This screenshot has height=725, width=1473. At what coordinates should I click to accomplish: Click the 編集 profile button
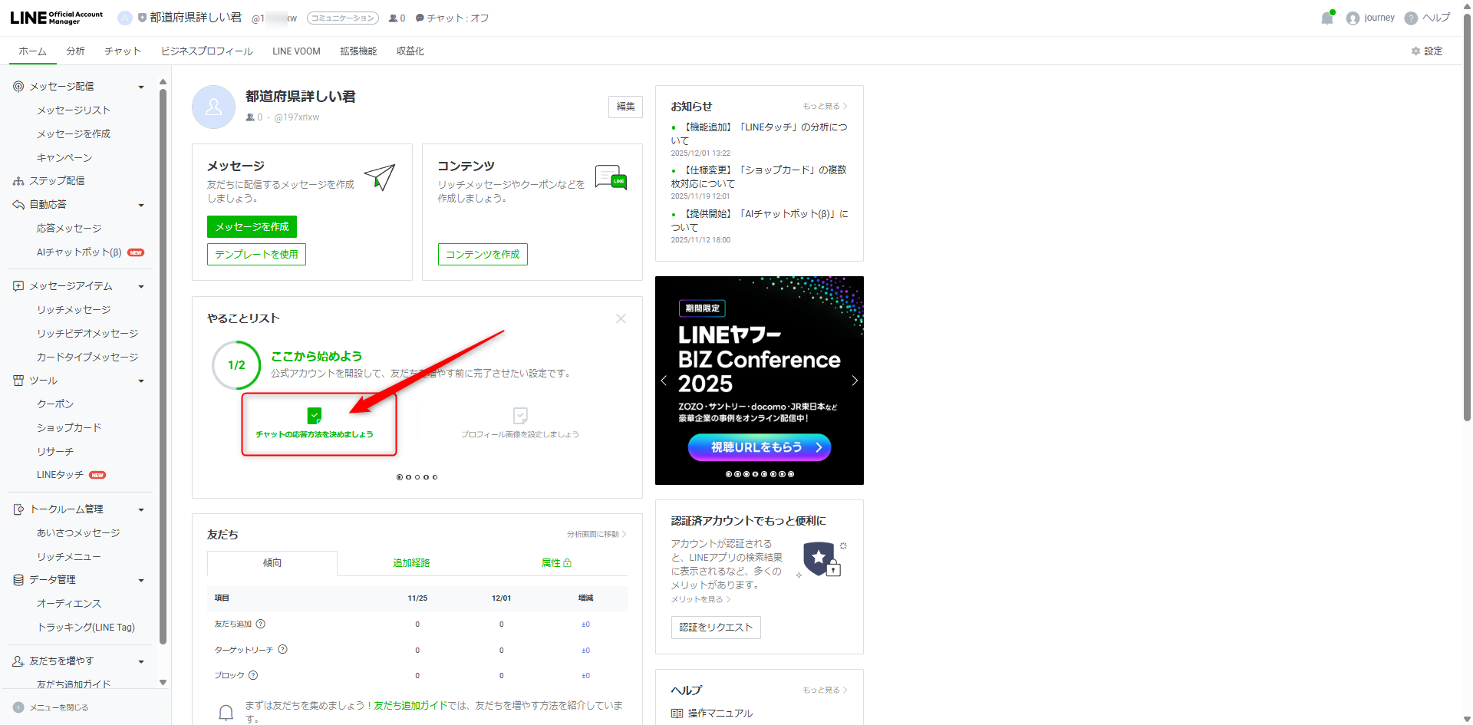pos(625,107)
